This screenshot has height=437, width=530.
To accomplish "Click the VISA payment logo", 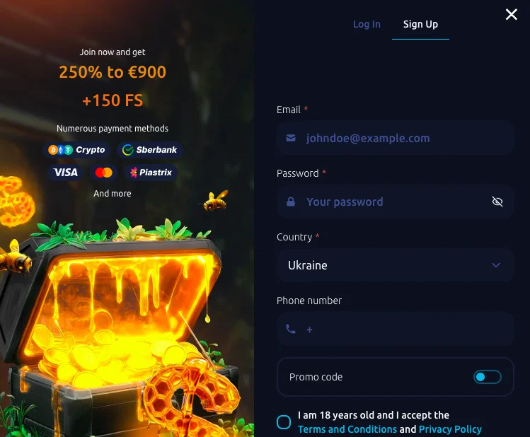I will (x=65, y=173).
